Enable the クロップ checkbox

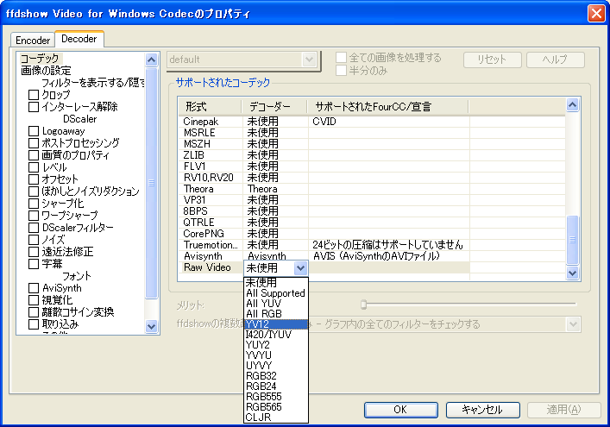(x=34, y=95)
